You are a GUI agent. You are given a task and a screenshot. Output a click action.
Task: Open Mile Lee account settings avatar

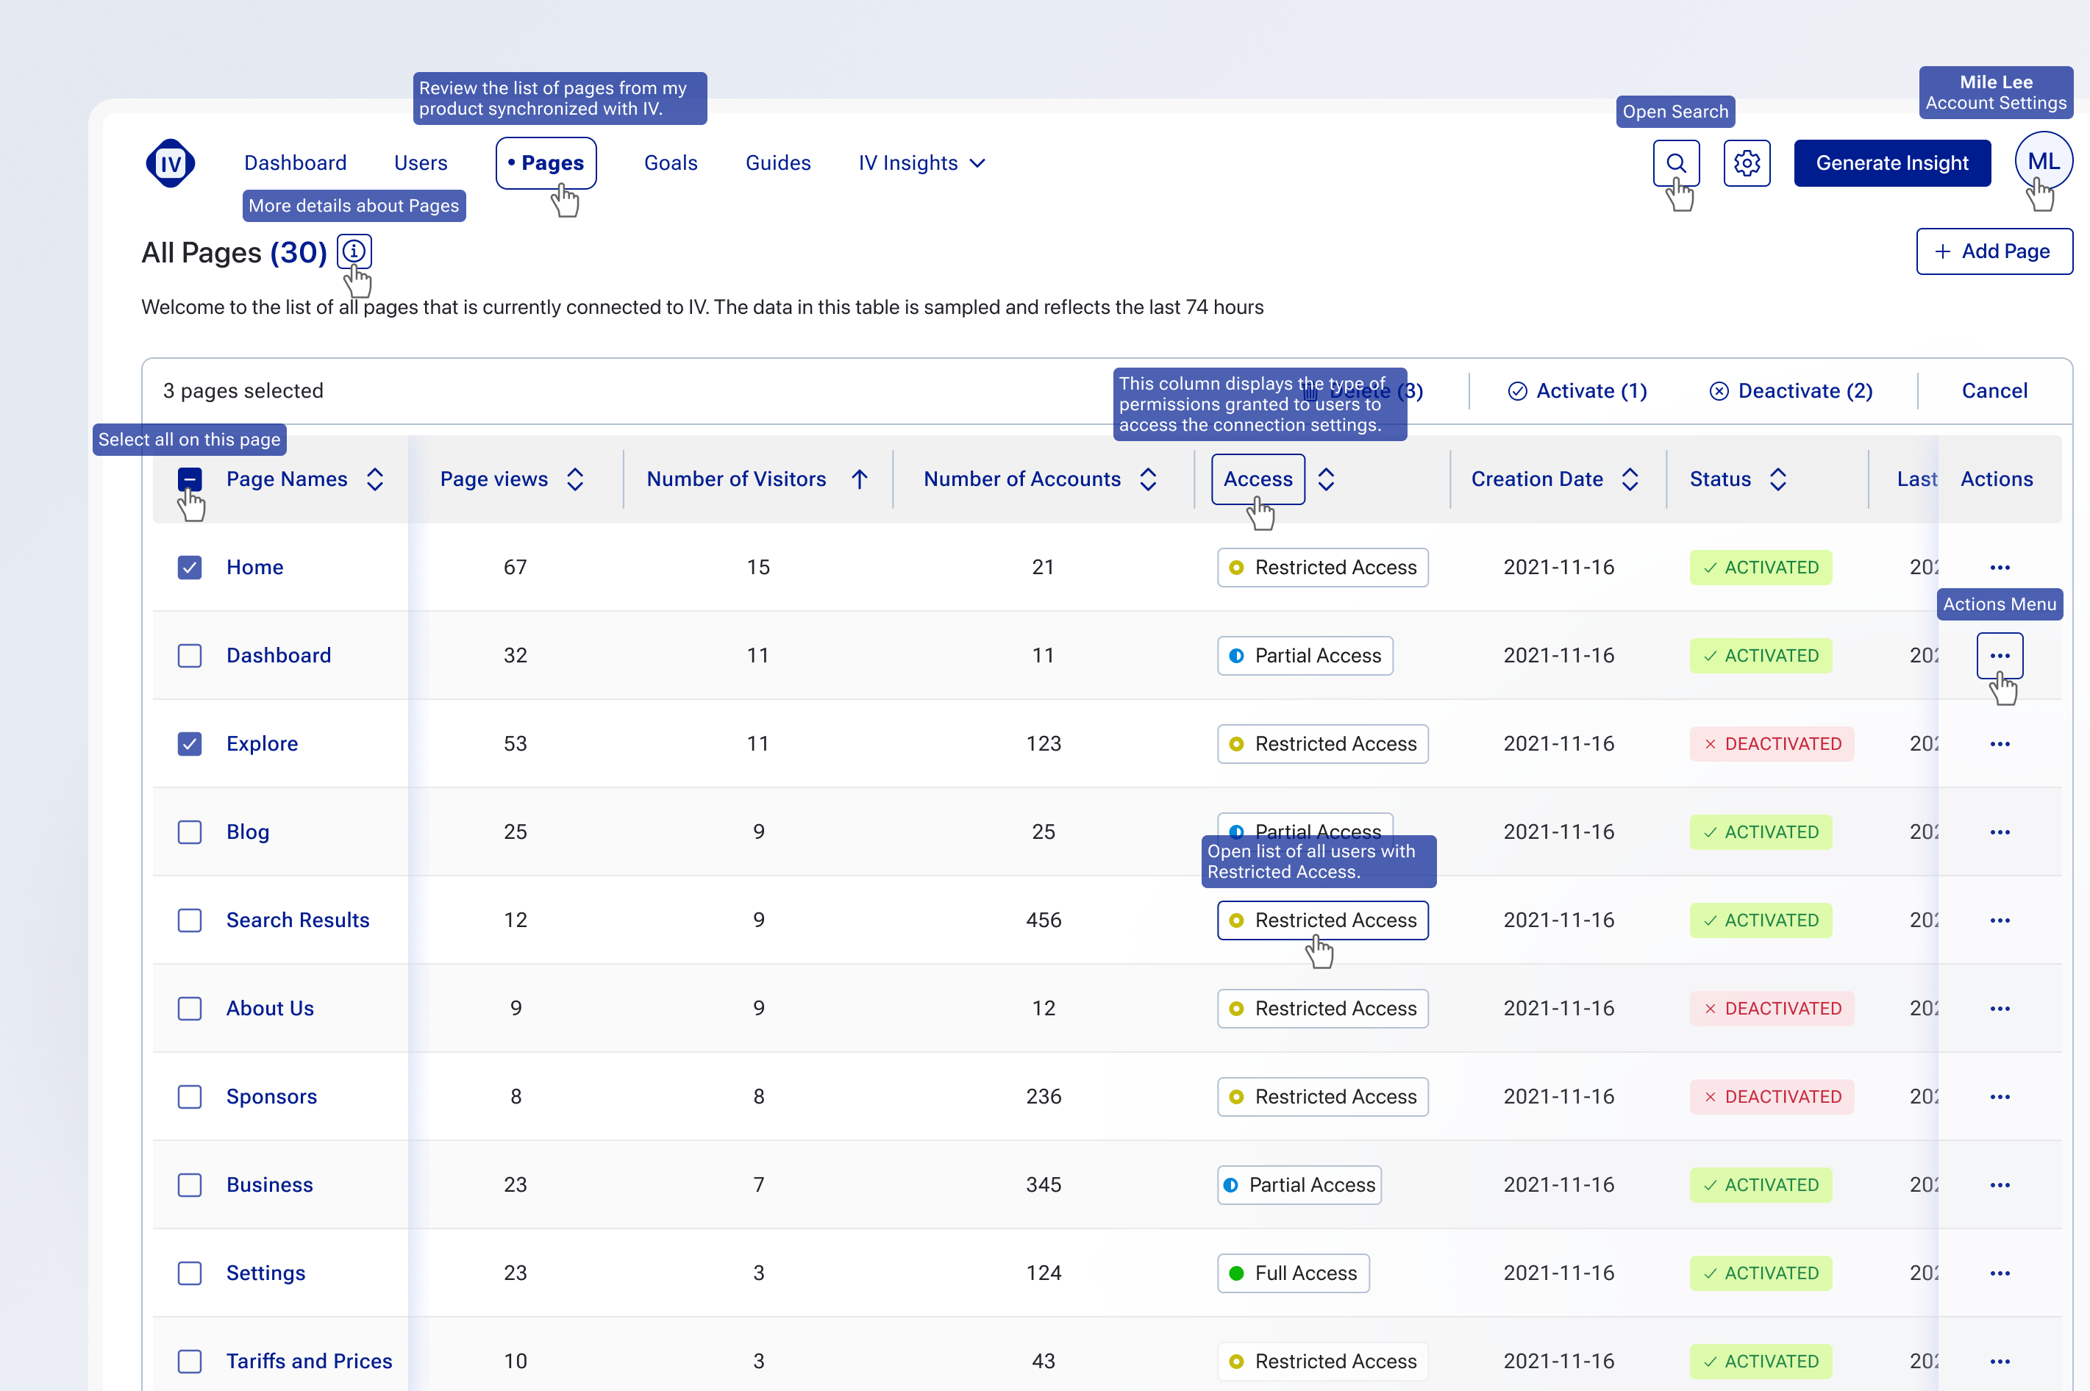2044,162
